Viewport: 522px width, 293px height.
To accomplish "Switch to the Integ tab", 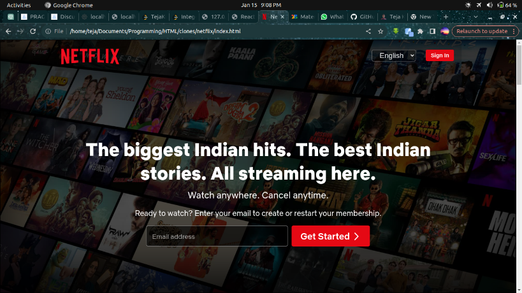I will click(x=184, y=17).
